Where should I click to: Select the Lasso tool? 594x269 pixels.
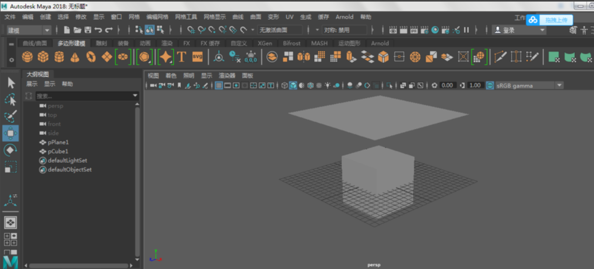click(10, 100)
